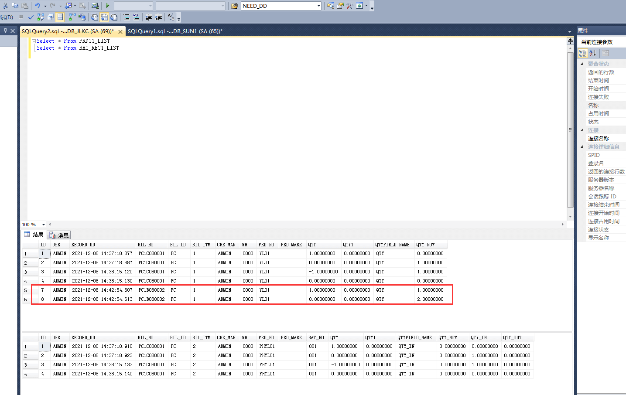Click RECORD_DD column header in first grid
This screenshot has width=626, height=395.
click(x=103, y=245)
